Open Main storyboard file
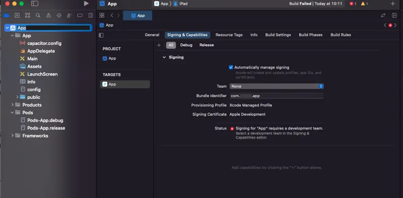 (x=32, y=58)
